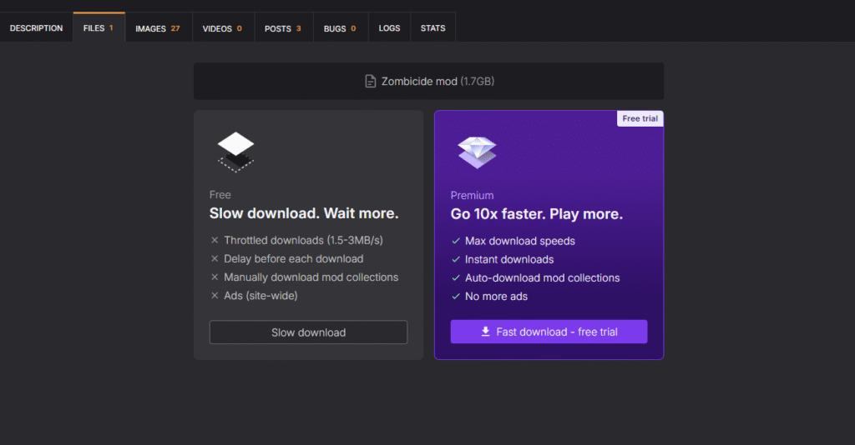Viewport: 855px width, 445px height.
Task: Click the checkmark beside Max download speeds
Action: 456,241
